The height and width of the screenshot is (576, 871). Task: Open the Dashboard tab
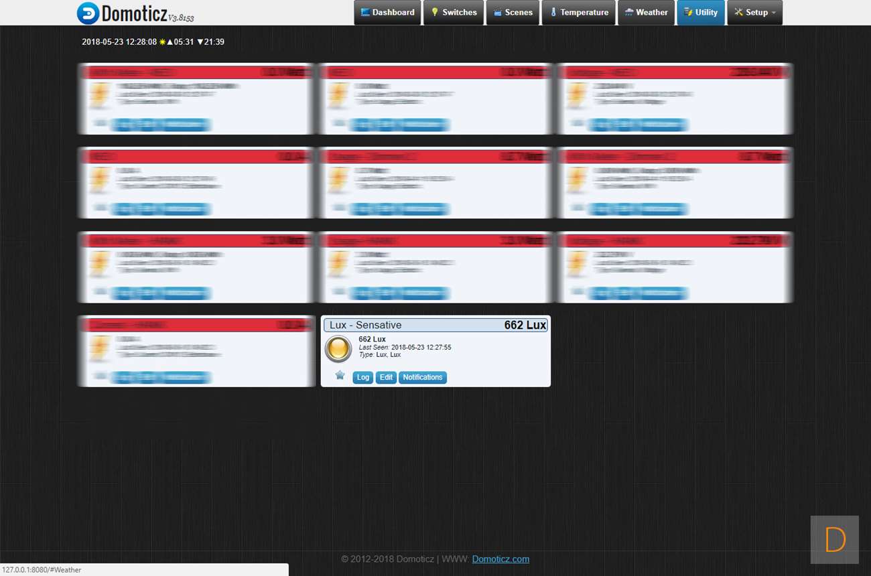(x=387, y=13)
